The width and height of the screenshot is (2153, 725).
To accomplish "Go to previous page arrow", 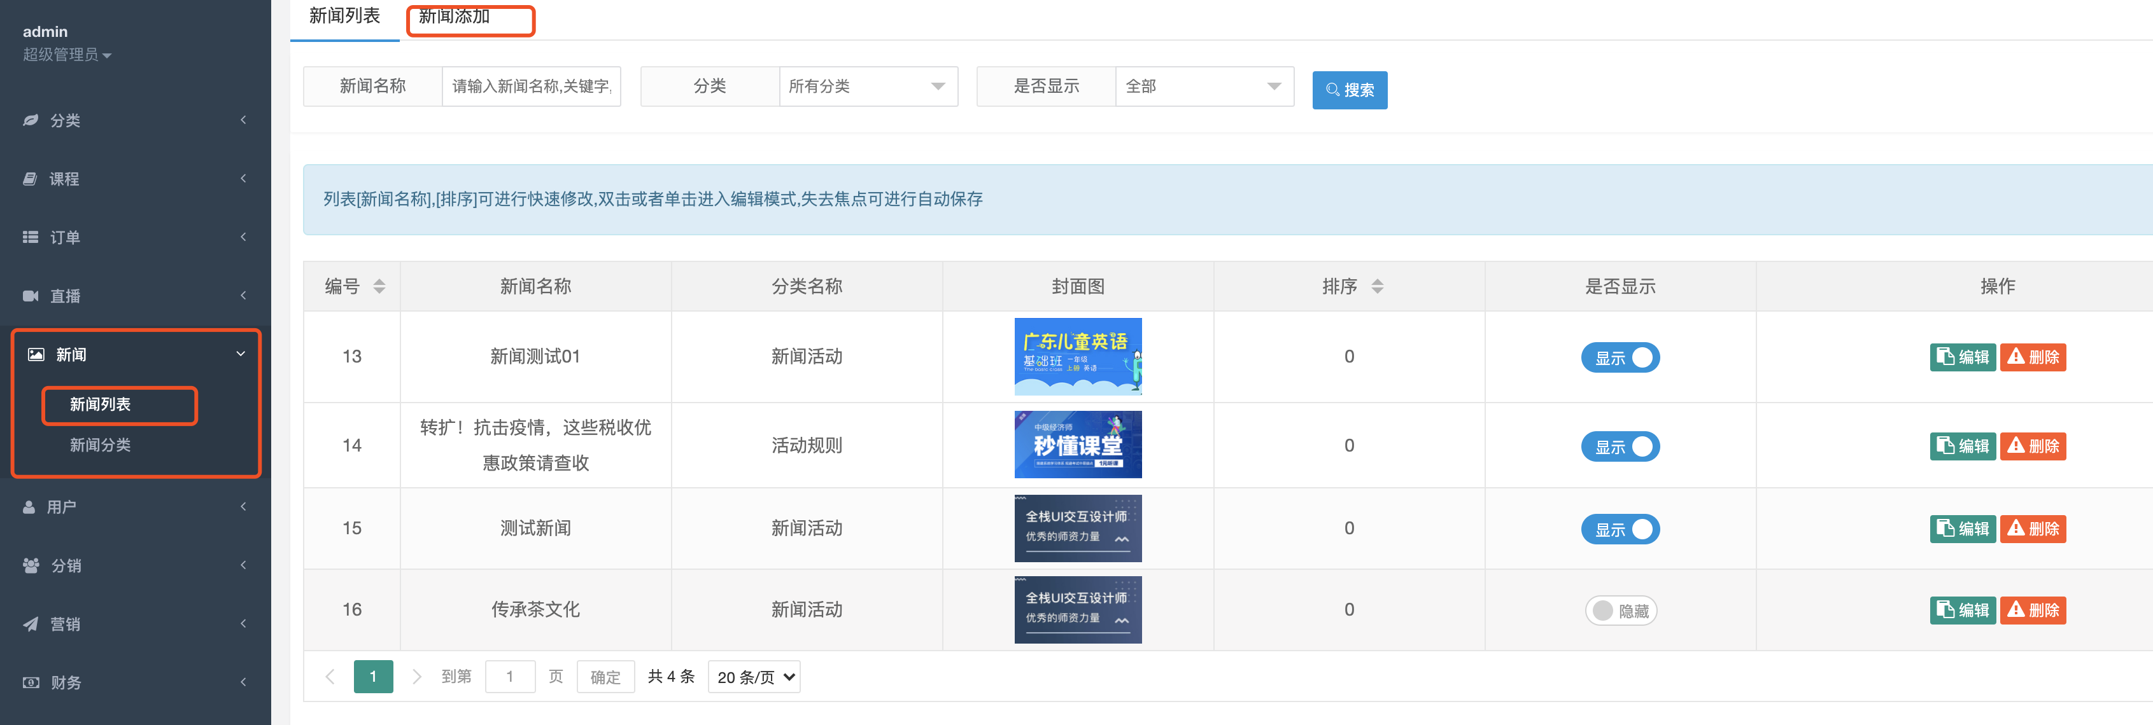I will coord(330,677).
